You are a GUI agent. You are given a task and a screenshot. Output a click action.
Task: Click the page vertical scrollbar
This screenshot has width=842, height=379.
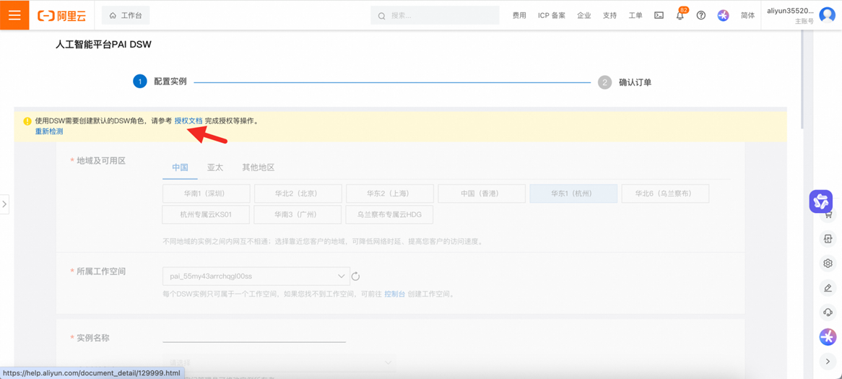(802, 81)
